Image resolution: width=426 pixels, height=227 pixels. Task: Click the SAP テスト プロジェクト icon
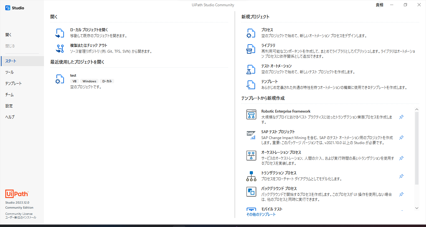(251, 135)
